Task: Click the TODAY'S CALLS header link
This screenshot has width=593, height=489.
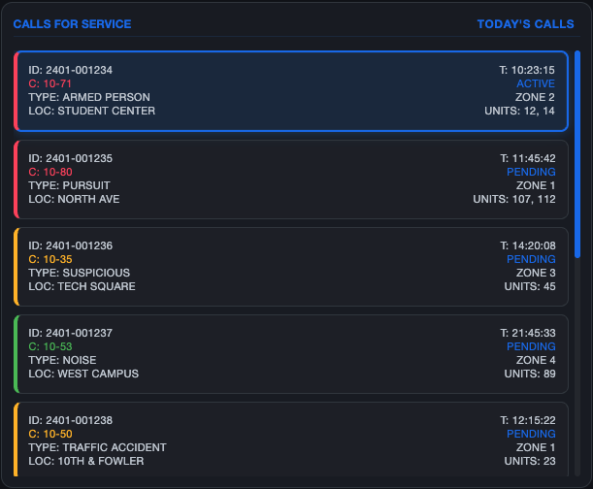Action: coord(525,24)
